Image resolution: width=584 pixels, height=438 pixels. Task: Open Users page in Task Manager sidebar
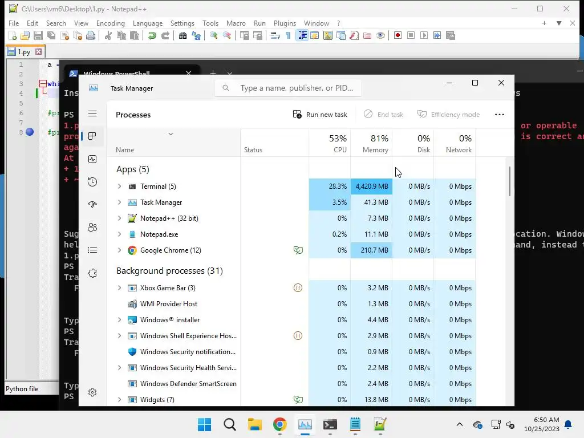pyautogui.click(x=92, y=227)
